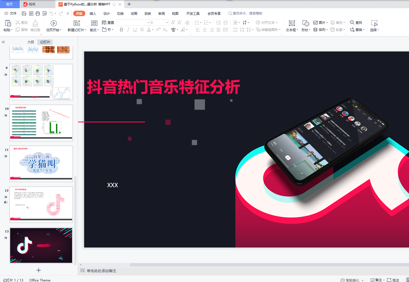
Task: Click the Reset (重置) slide button
Action: [x=108, y=22]
